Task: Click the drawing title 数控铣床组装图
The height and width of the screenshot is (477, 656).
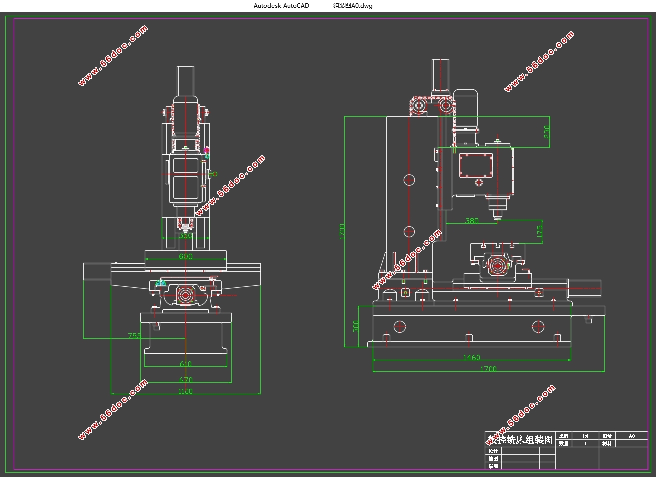Action: 520,439
